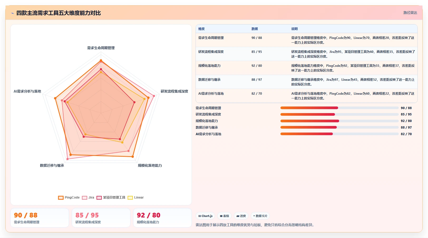The image size is (428, 238).
Task: Click the 需求生命周期管理 radar axis label
Action: [101, 48]
